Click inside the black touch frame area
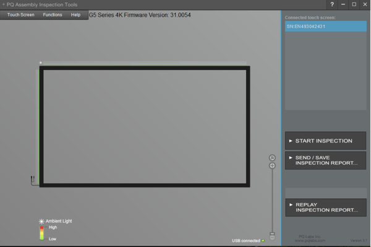This screenshot has width=371, height=247. 145,126
